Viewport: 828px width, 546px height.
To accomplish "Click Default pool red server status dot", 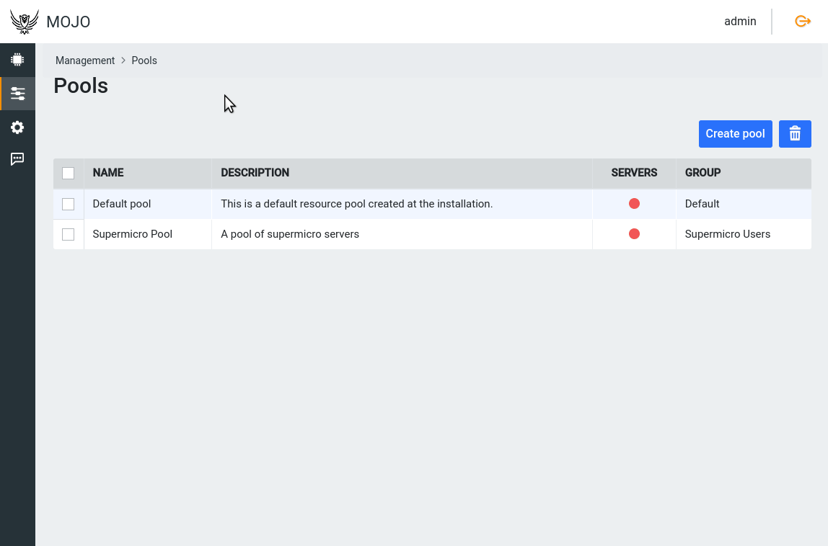I will tap(634, 204).
